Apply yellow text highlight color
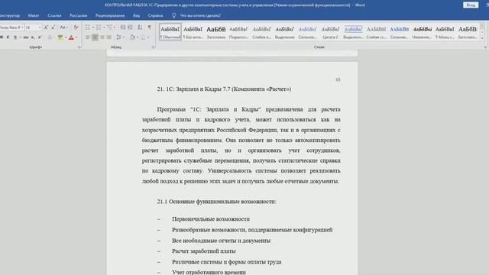 (60, 37)
